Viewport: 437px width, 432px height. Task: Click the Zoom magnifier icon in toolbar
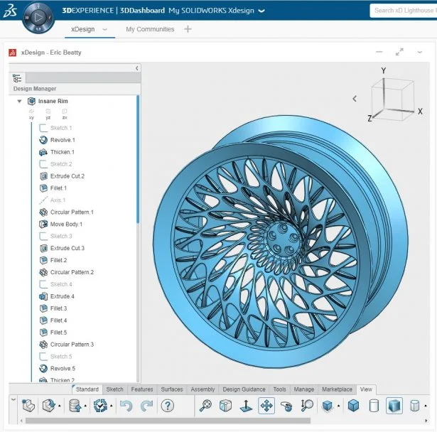pyautogui.click(x=205, y=406)
